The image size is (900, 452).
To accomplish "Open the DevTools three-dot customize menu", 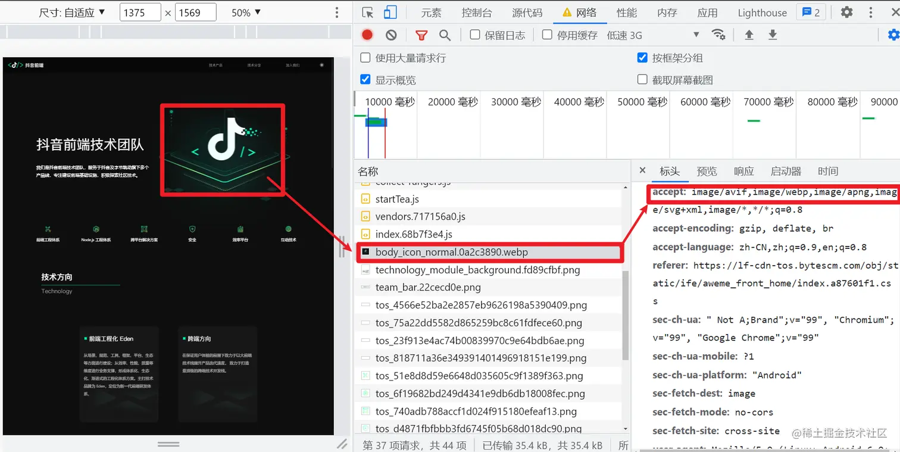I will point(870,13).
